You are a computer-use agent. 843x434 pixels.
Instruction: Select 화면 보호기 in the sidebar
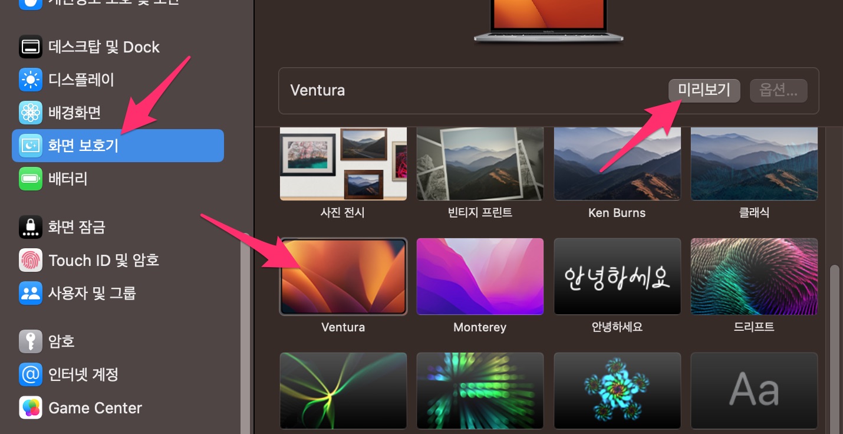click(x=118, y=145)
